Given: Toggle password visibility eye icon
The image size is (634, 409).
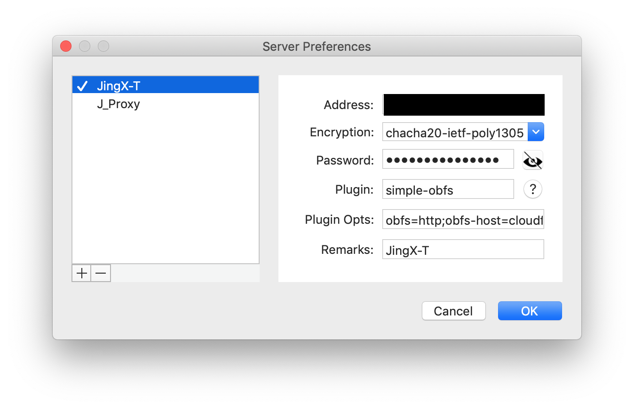Looking at the screenshot, I should [x=533, y=160].
